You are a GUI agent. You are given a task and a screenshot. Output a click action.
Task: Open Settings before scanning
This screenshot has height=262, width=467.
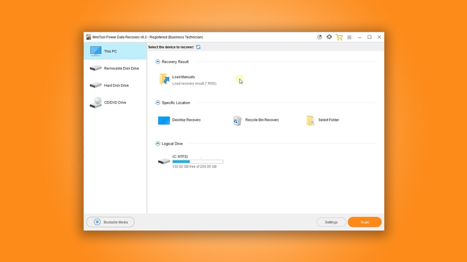331,222
